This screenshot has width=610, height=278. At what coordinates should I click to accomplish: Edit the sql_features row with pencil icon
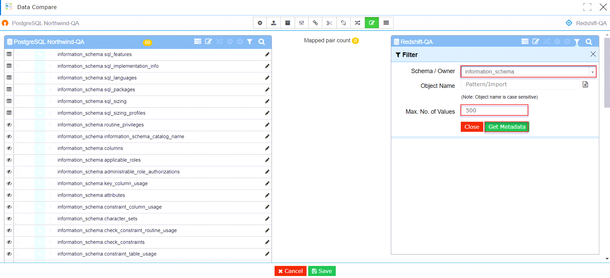pyautogui.click(x=267, y=54)
